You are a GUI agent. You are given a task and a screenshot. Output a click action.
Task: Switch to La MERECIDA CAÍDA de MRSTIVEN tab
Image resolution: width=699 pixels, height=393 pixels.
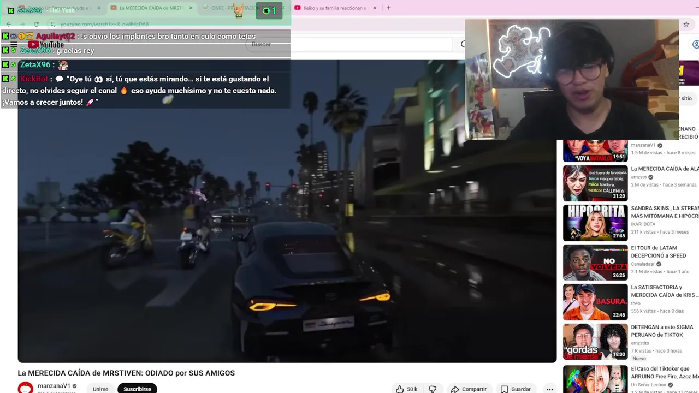click(151, 8)
